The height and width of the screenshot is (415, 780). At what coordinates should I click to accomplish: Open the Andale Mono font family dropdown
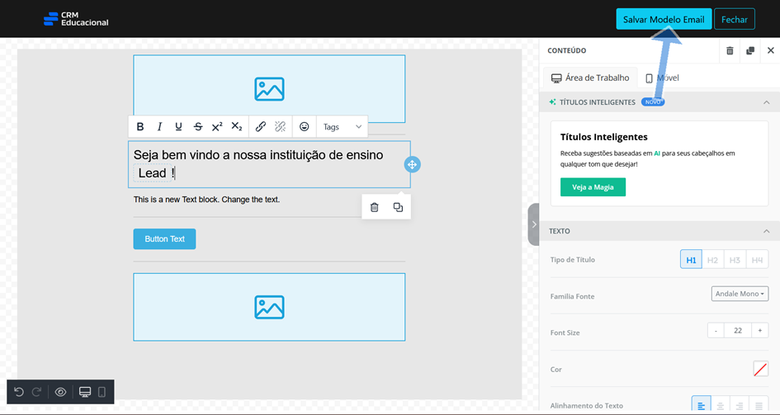click(x=740, y=294)
